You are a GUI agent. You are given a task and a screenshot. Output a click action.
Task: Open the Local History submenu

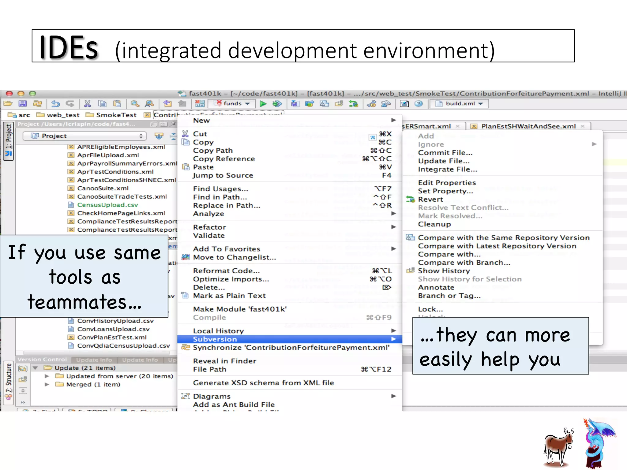290,331
